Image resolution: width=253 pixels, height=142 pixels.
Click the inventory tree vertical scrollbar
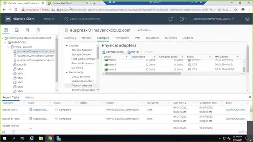pyautogui.click(x=57, y=60)
